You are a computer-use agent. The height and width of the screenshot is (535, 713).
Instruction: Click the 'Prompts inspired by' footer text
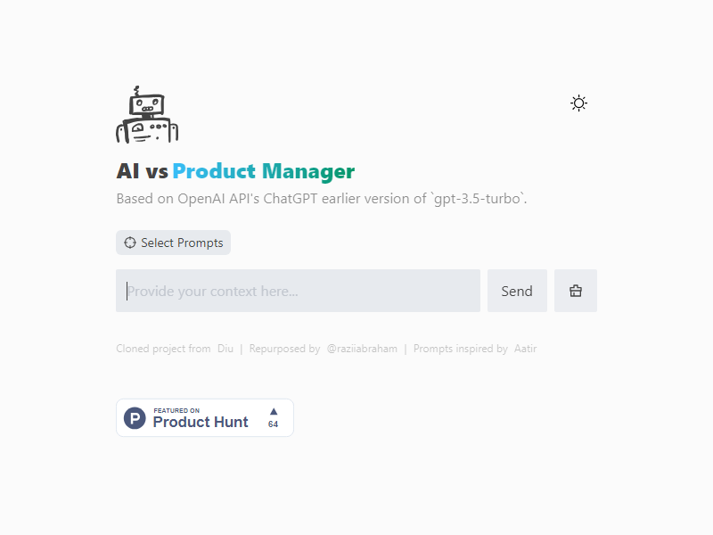pyautogui.click(x=460, y=349)
